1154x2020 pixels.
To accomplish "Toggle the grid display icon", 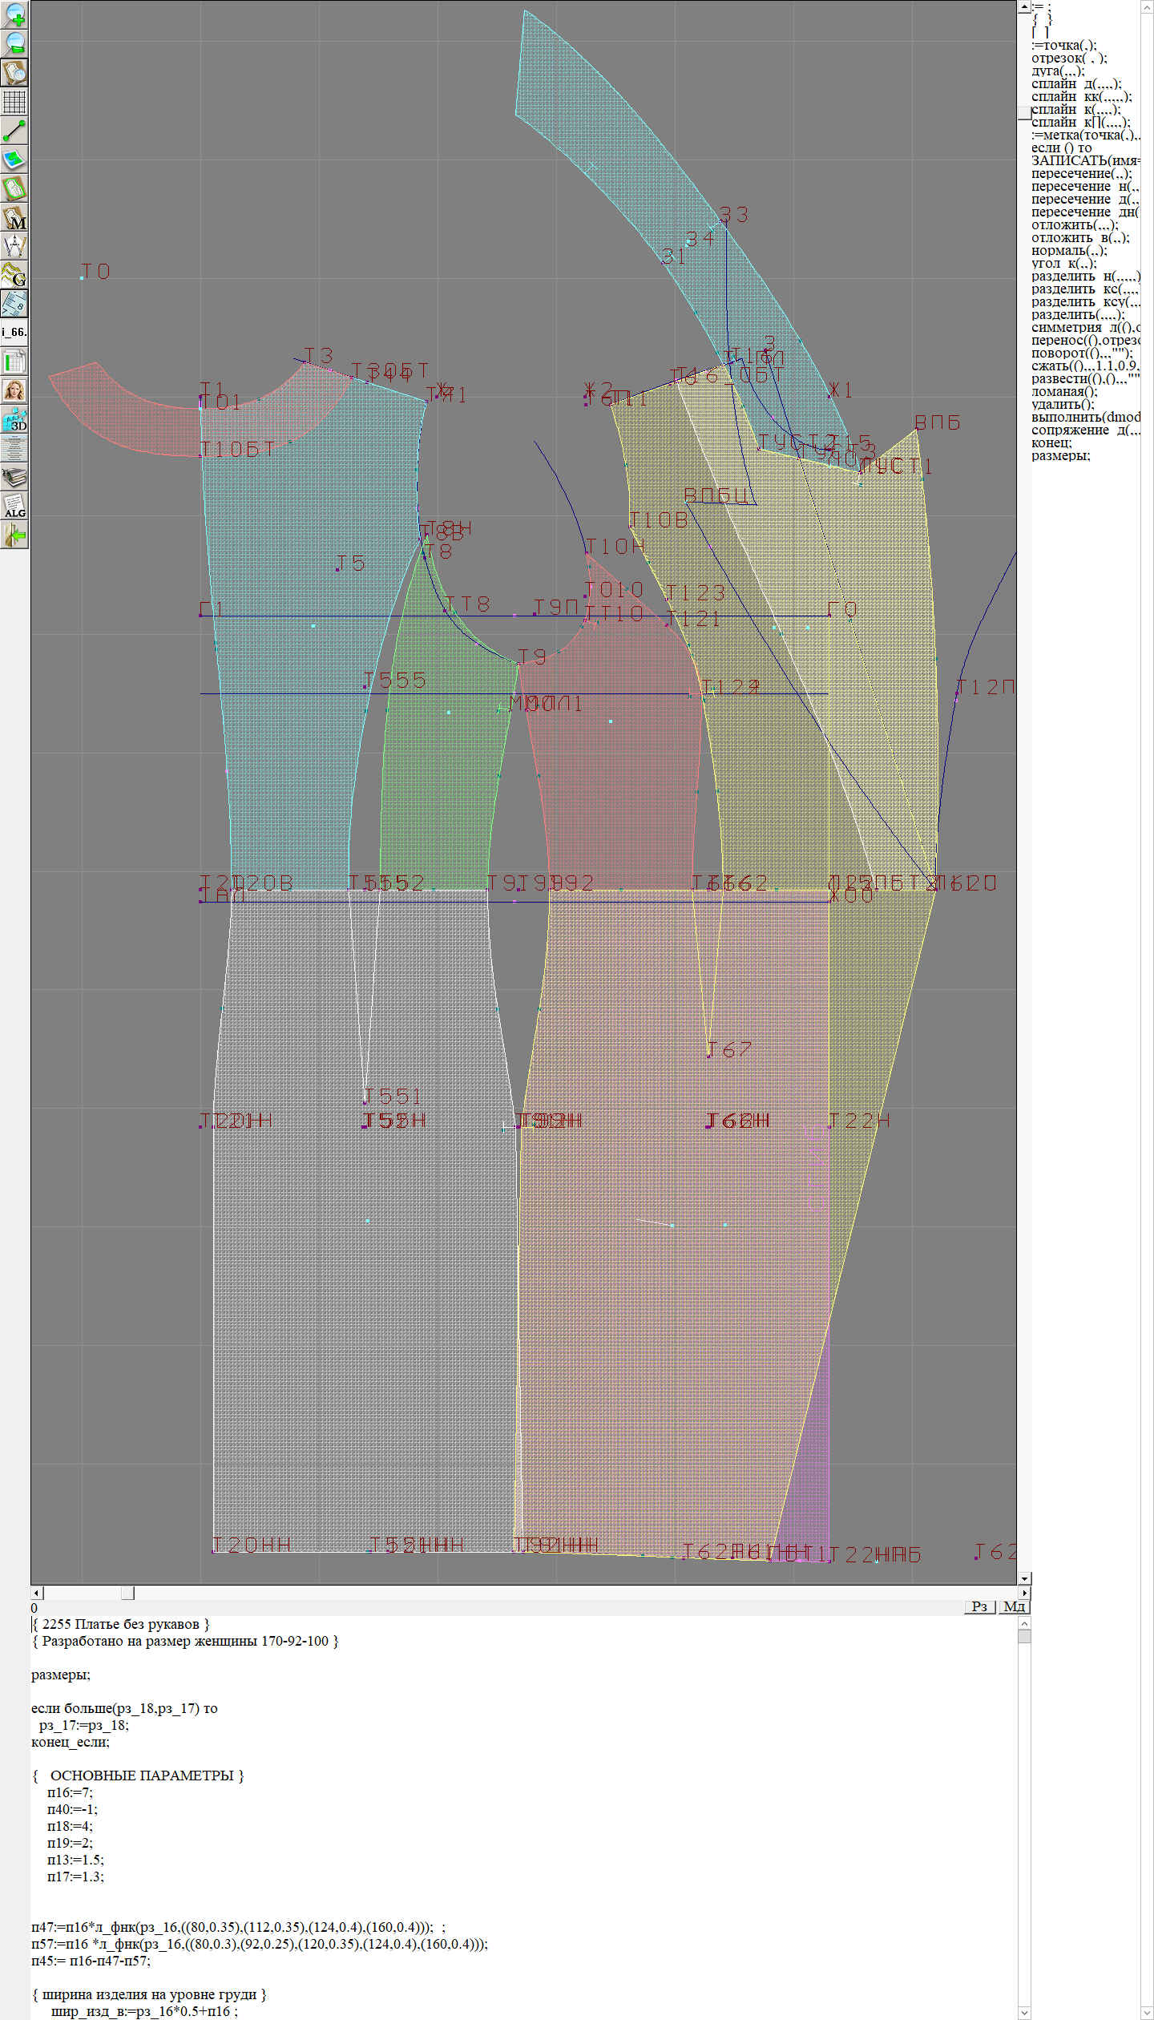I will (x=14, y=102).
